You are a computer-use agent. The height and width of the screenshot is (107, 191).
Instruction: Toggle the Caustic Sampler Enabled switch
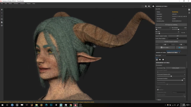178,36
